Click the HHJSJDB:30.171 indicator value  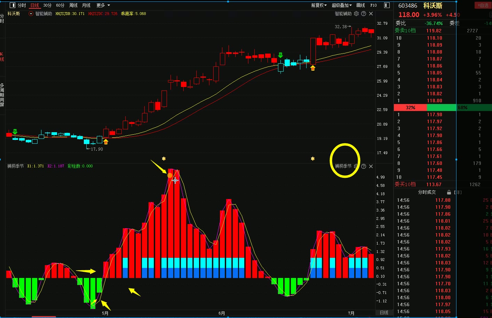[70, 14]
